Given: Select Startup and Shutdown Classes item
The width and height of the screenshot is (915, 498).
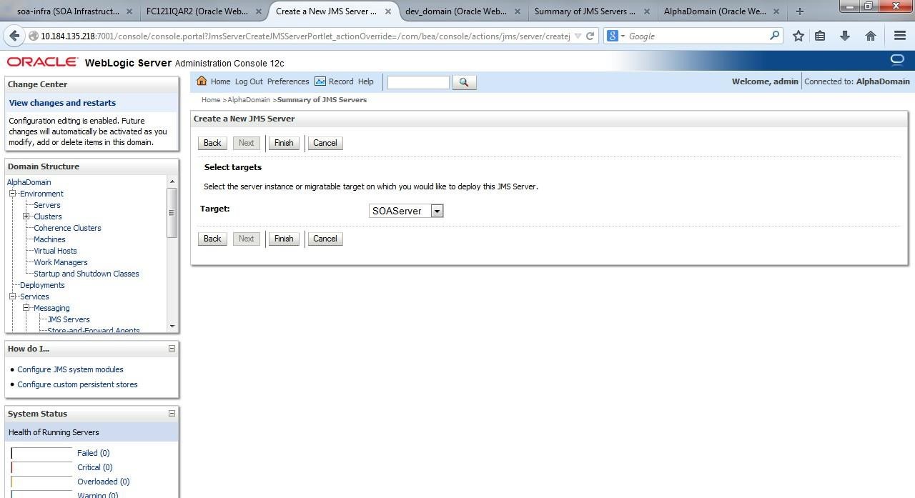Looking at the screenshot, I should [x=86, y=274].
